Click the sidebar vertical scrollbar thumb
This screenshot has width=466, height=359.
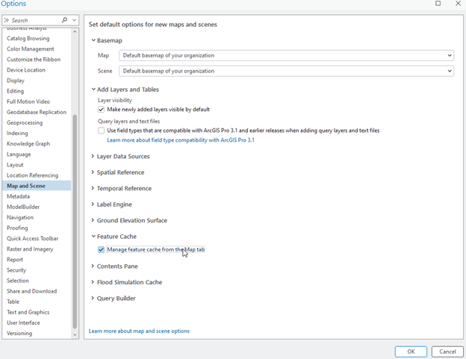[x=75, y=222]
